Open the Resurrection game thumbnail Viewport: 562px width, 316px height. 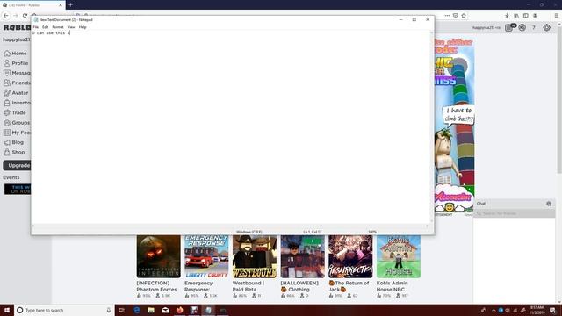pos(350,256)
